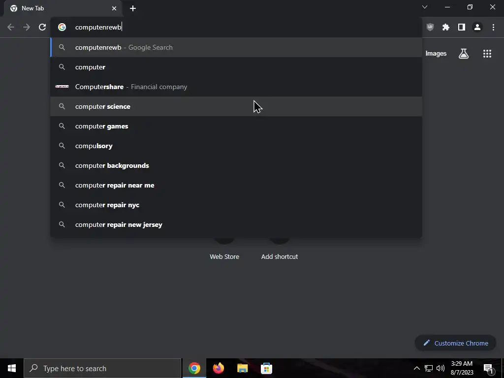504x378 pixels.
Task: Open the Web Store shortcut
Action: coord(224,257)
